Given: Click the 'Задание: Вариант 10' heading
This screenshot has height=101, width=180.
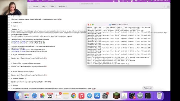Looking at the screenshot, I should tap(19, 79).
